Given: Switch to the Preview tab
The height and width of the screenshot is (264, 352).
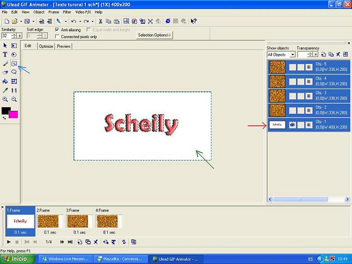Looking at the screenshot, I should click(64, 46).
